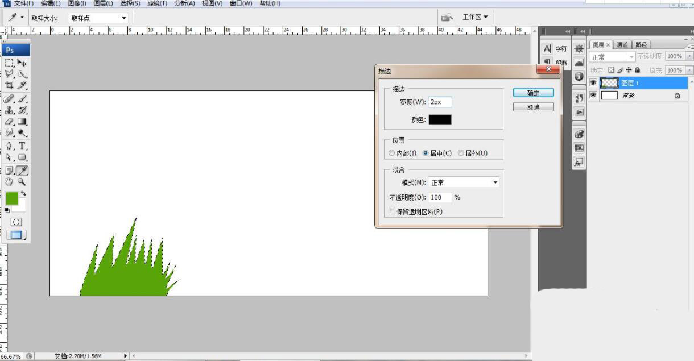Screen dimensions: 694x361
Task: Select the Zoom tool
Action: pyautogui.click(x=21, y=182)
